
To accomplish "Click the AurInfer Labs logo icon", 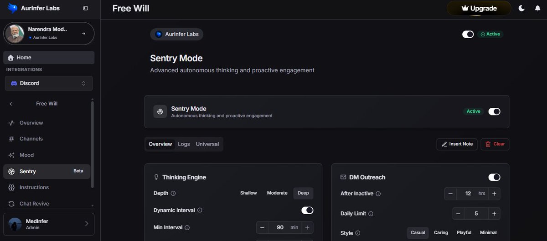I will pyautogui.click(x=12, y=8).
